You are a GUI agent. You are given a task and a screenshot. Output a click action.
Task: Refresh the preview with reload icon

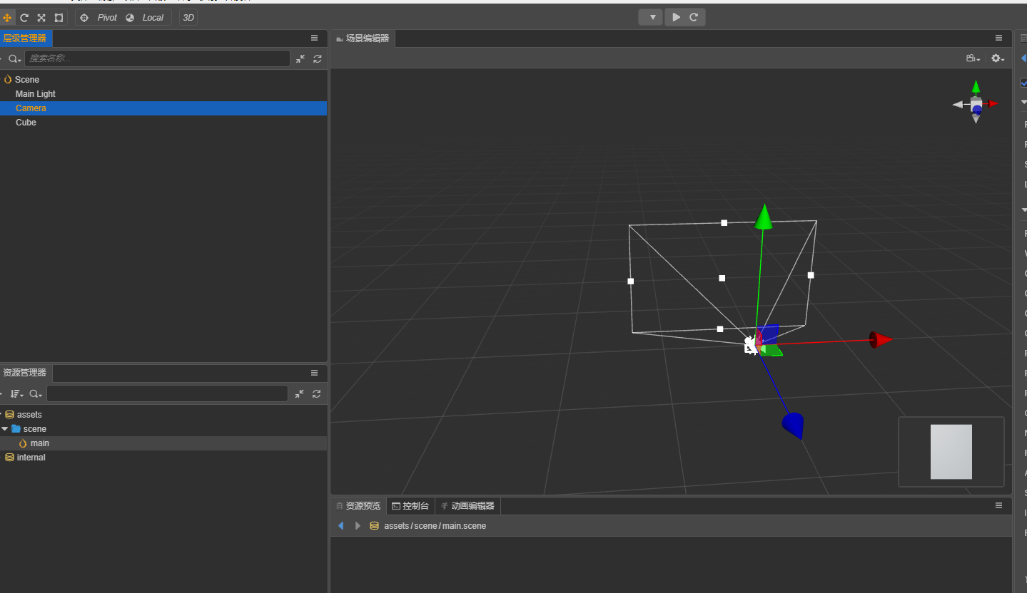tap(694, 17)
